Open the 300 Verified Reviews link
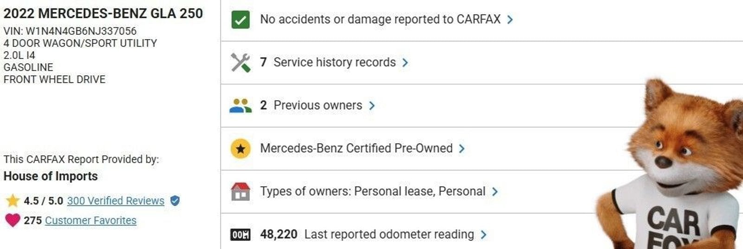The height and width of the screenshot is (249, 743). 116,201
